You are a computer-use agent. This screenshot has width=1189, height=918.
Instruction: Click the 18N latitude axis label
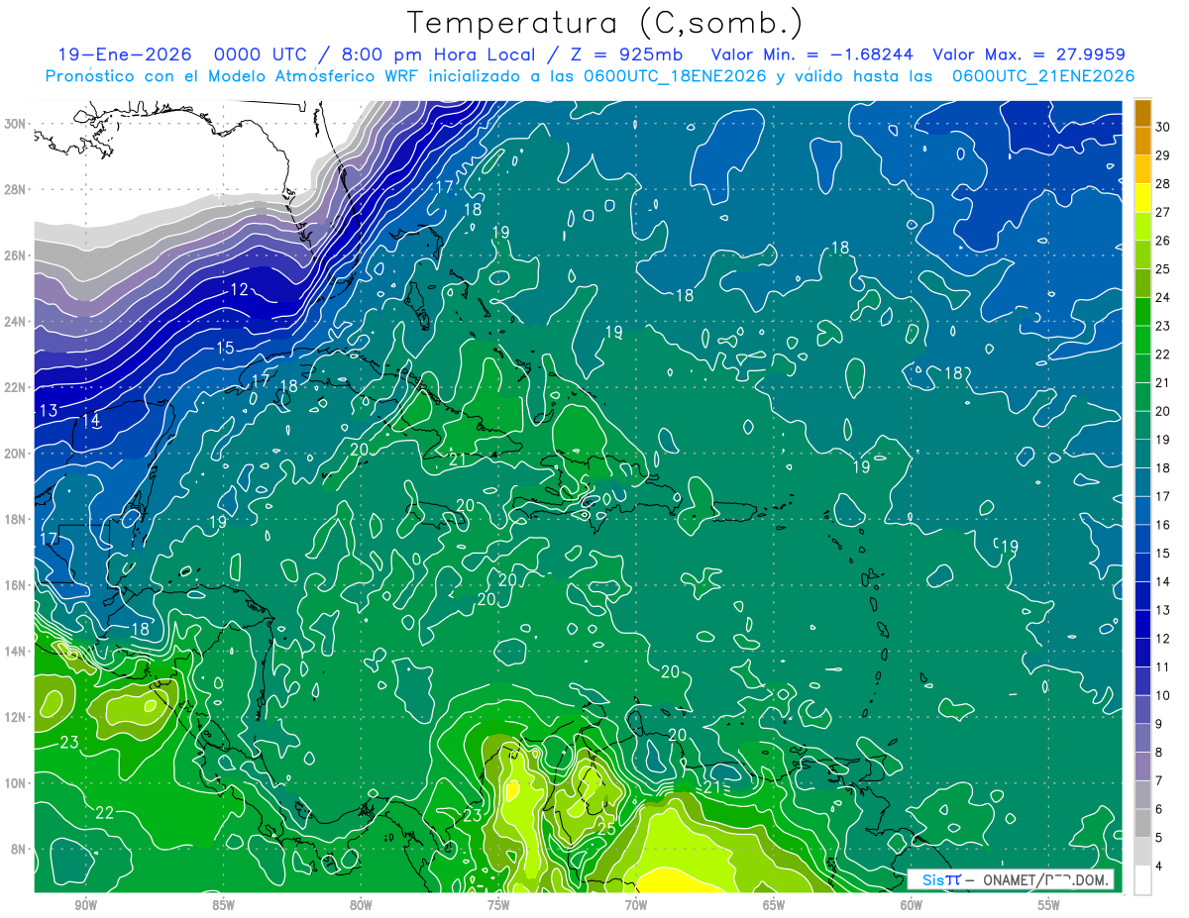[16, 519]
